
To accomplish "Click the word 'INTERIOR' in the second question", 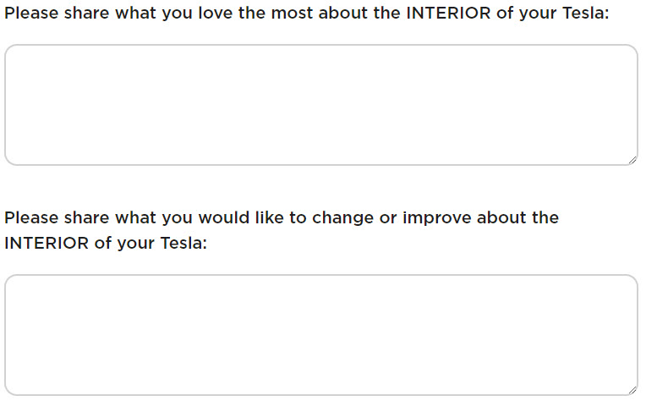I will 44,243.
